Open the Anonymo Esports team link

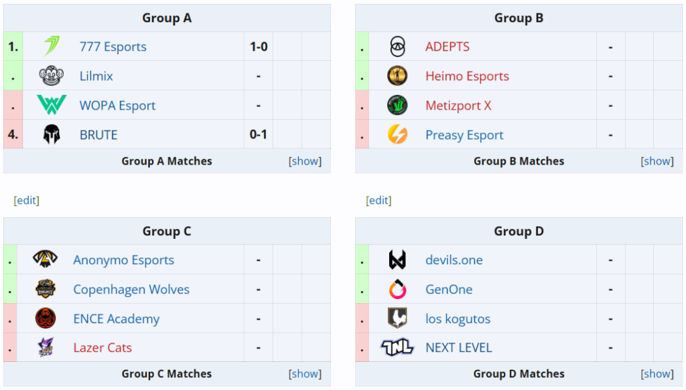coord(123,260)
